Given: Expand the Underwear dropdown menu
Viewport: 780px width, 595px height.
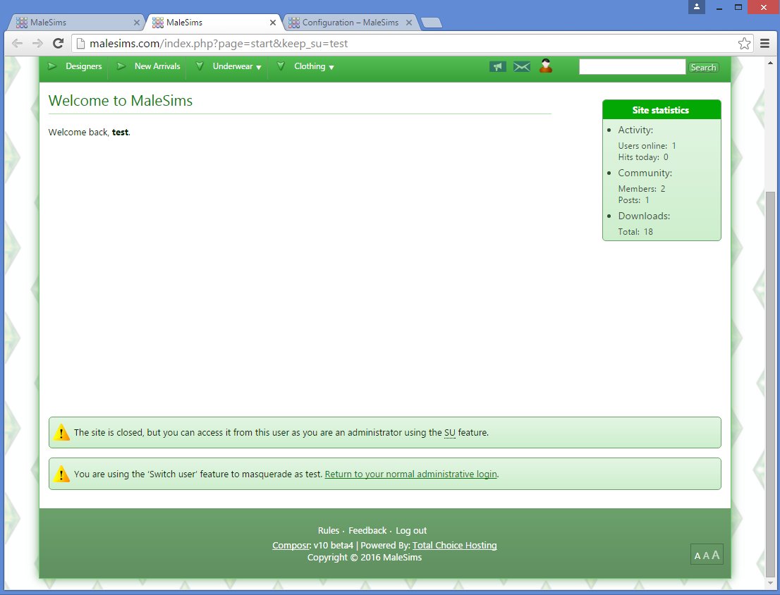Looking at the screenshot, I should click(236, 66).
